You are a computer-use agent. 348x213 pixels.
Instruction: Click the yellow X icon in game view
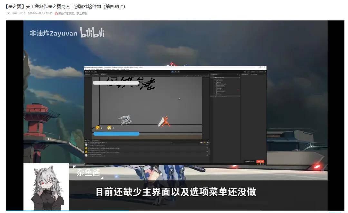(x=109, y=128)
